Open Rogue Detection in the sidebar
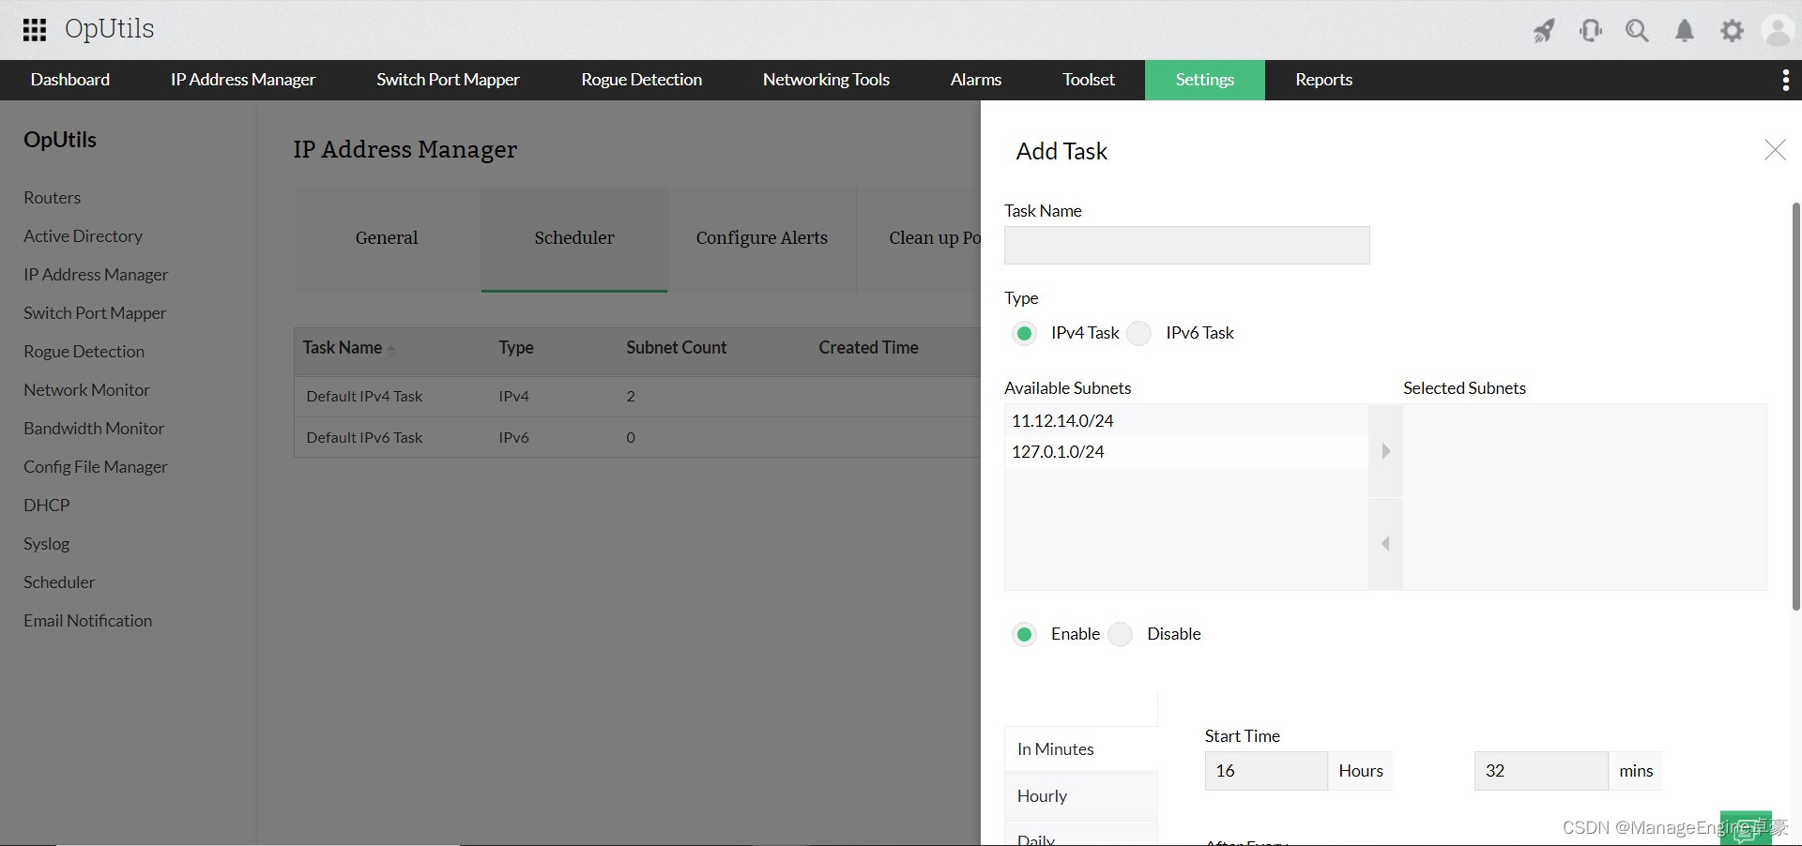Image resolution: width=1802 pixels, height=846 pixels. tap(84, 352)
